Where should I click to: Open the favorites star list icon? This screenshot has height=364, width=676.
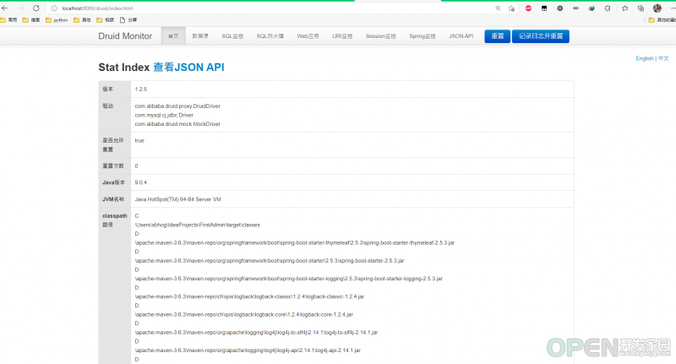625,8
